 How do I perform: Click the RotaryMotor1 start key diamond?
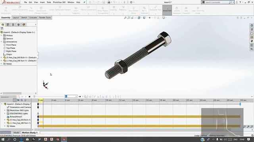pos(38,117)
